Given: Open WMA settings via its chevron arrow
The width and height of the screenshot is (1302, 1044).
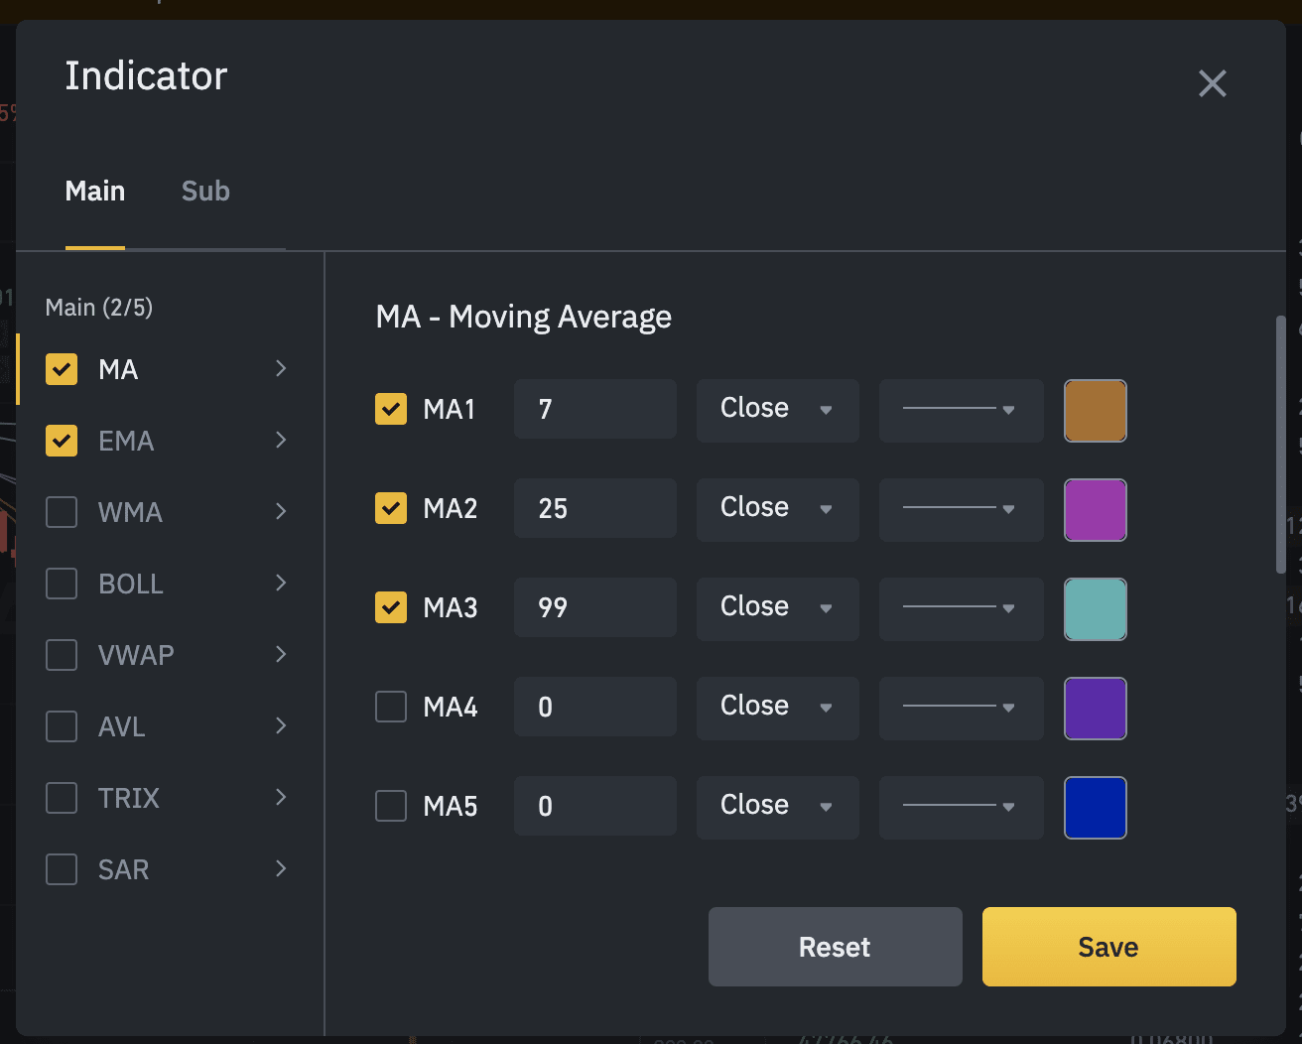Looking at the screenshot, I should 281,512.
